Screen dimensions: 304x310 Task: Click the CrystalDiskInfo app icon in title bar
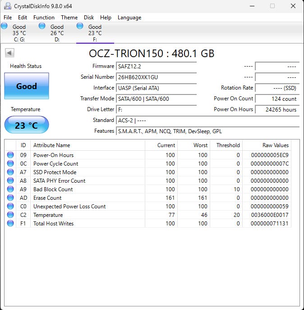[7, 6]
